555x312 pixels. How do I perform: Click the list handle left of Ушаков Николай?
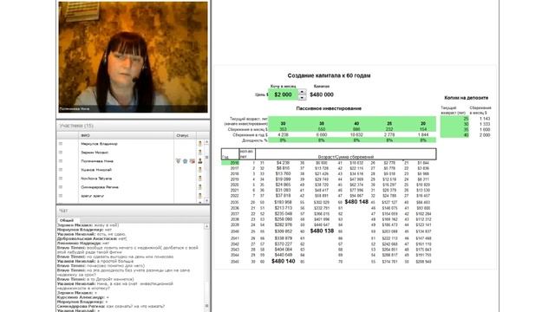tap(61, 170)
